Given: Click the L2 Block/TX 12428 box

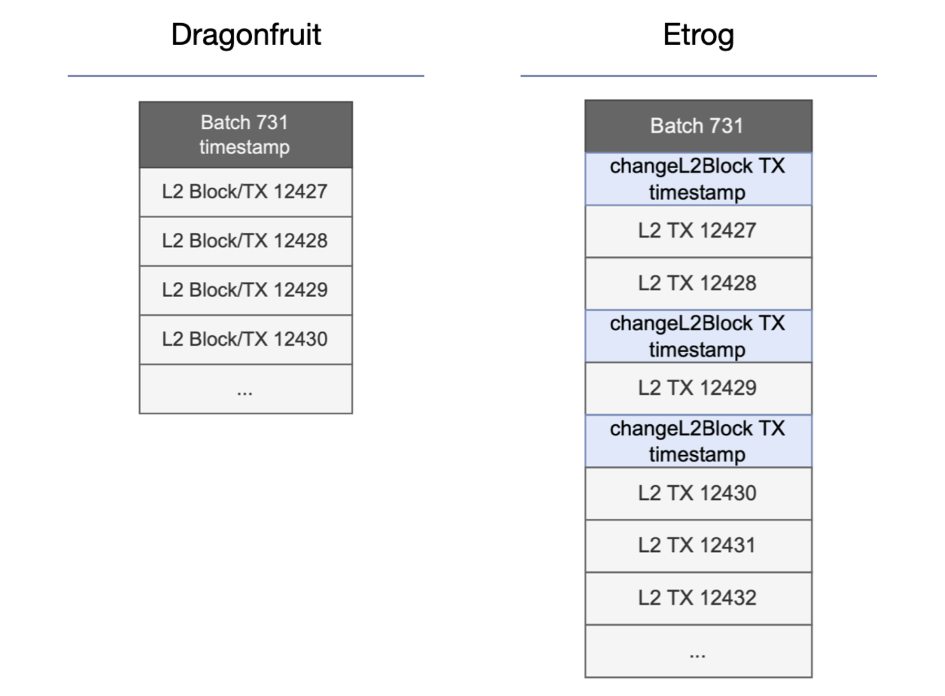Looking at the screenshot, I should point(245,241).
